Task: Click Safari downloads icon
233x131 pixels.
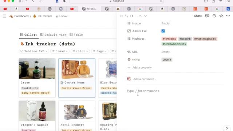Action: point(206,1)
